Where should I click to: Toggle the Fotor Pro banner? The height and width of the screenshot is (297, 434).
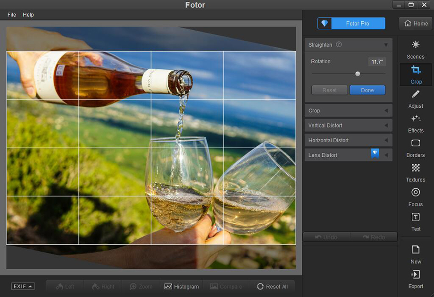point(351,23)
